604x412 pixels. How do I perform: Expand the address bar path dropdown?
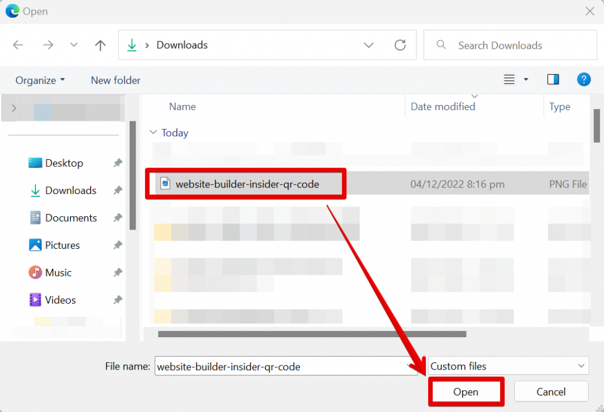pos(369,45)
